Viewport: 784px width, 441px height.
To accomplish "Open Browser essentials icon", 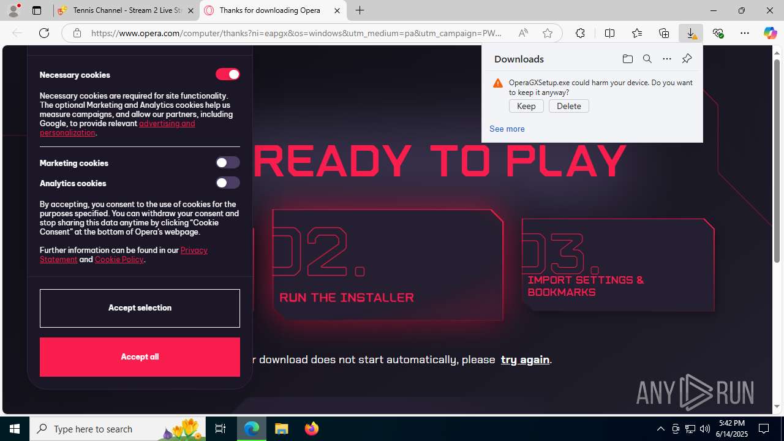I will 718,33.
